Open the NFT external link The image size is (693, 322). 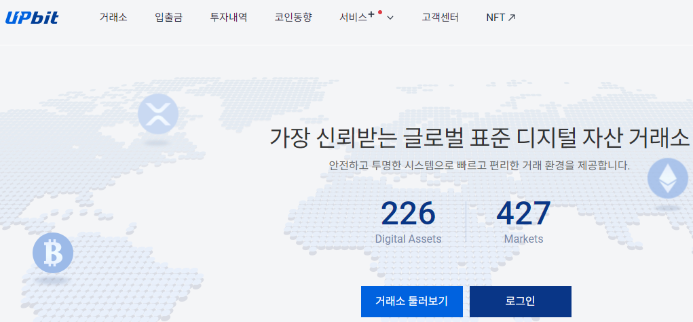[x=501, y=18]
